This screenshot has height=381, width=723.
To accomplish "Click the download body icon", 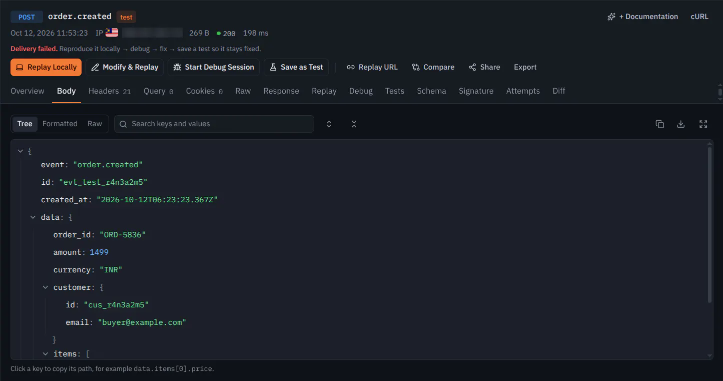I will (681, 124).
